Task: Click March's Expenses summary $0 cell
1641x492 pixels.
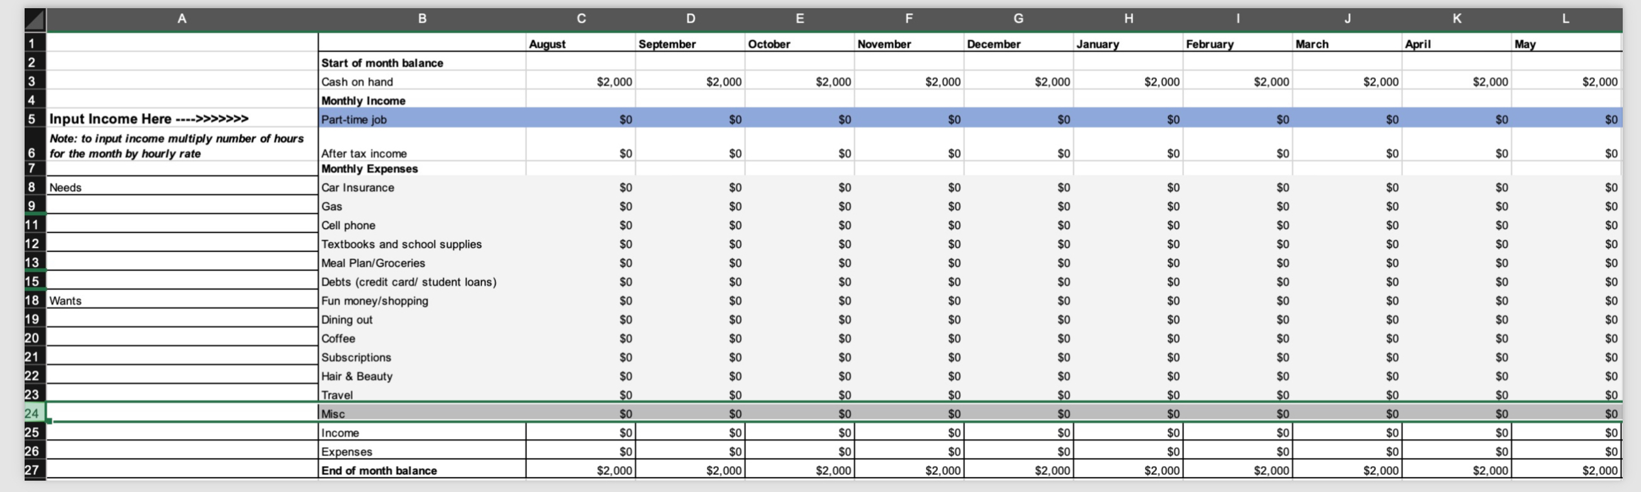Action: pyautogui.click(x=1348, y=451)
